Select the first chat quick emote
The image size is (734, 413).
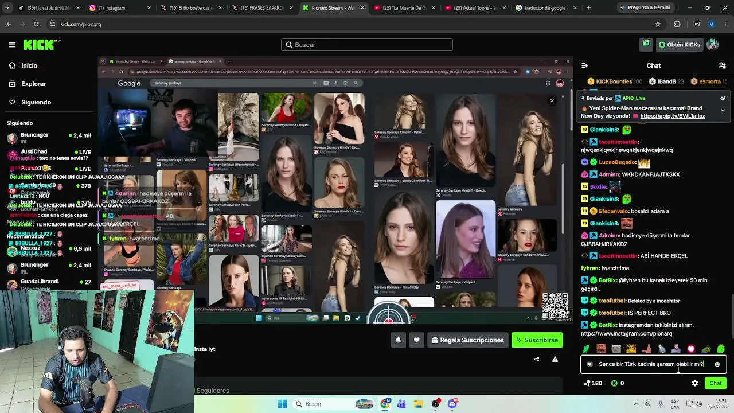click(586, 349)
